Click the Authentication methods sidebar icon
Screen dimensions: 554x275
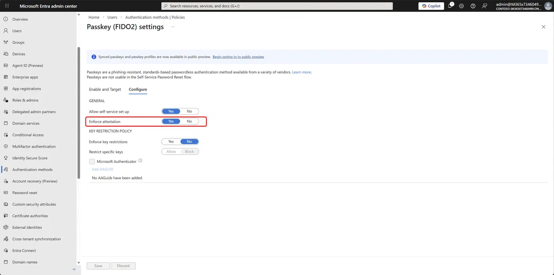point(6,169)
